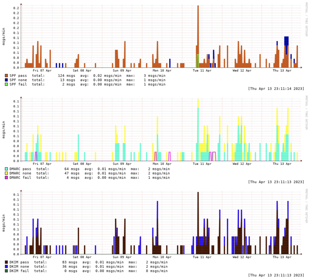The width and height of the screenshot is (310, 279).
Task: Click the timestamp 'Thu Apr 13 23:11:14 2023'
Action: tap(276, 89)
